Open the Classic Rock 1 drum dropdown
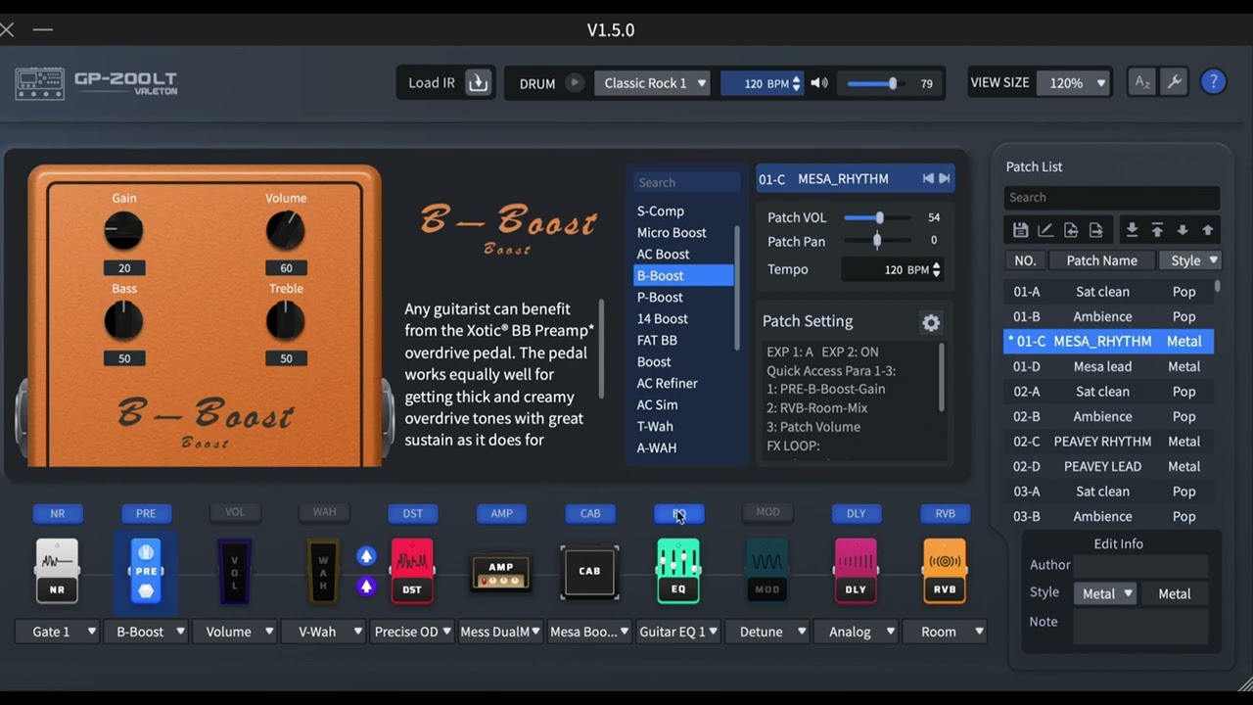Image resolution: width=1253 pixels, height=705 pixels. tap(653, 83)
